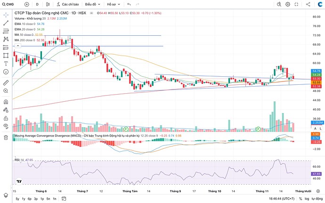Switch to 3p time range

click(x=36, y=199)
